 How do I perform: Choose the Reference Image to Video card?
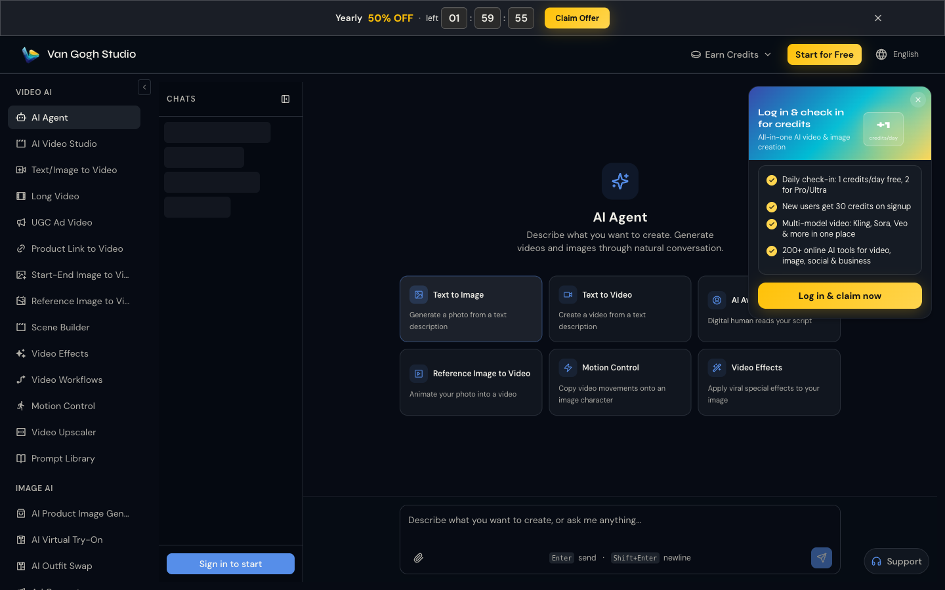[x=471, y=382]
